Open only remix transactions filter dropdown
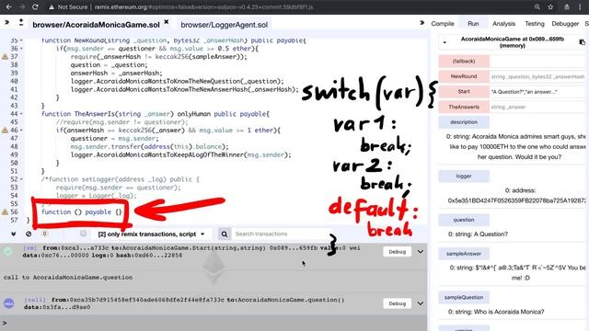Viewport: 589px width, 331px height. [x=151, y=234]
